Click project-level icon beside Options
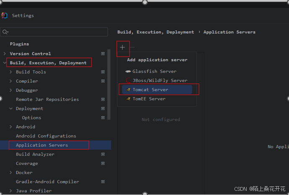289x195 pixels. (x=103, y=118)
